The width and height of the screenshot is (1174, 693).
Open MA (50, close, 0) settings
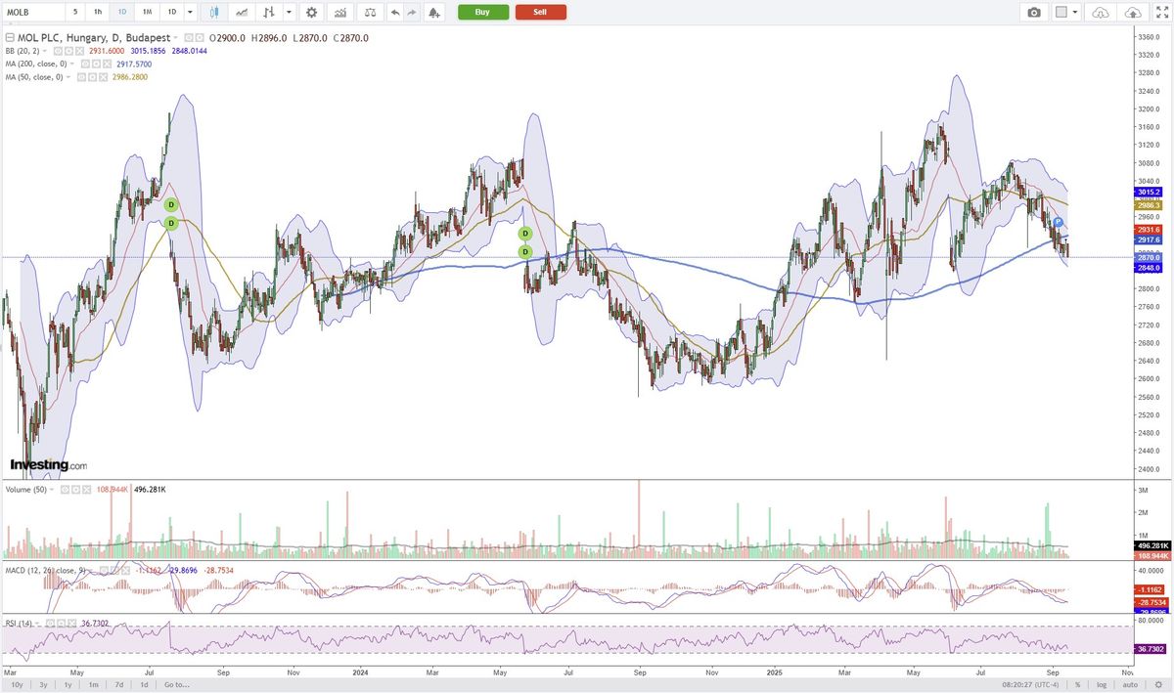[x=91, y=76]
